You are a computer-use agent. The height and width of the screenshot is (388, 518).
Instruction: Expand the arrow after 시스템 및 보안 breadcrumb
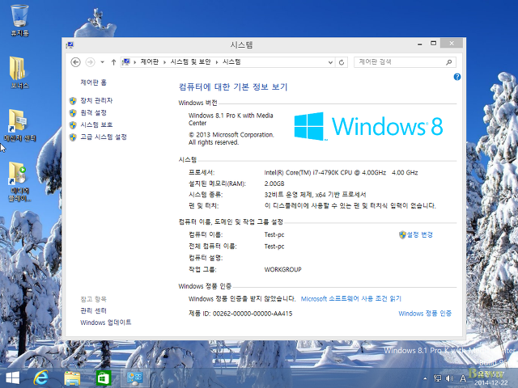pyautogui.click(x=217, y=62)
